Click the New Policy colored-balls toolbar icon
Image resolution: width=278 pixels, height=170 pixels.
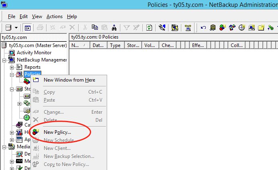(223, 28)
